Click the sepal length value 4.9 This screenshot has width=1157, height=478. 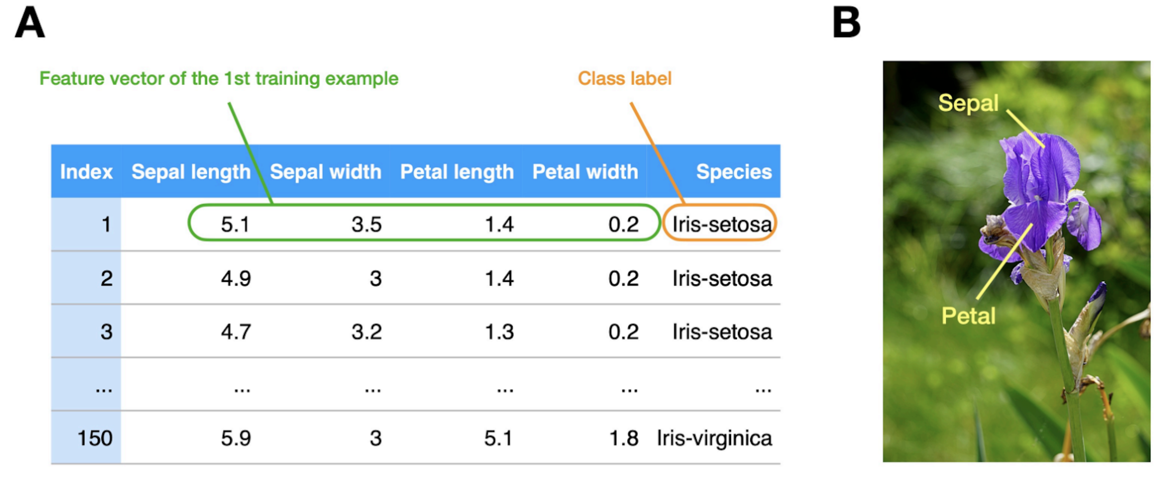[x=236, y=278]
